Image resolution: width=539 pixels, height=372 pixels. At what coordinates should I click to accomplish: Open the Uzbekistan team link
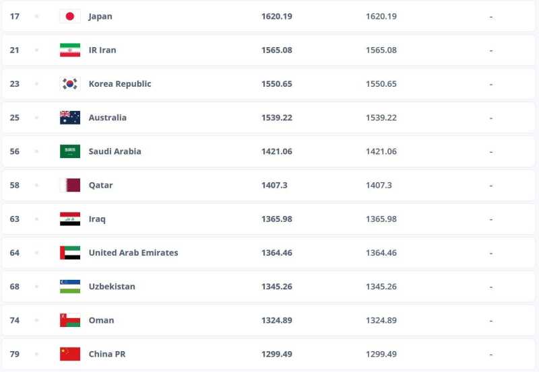pyautogui.click(x=112, y=287)
